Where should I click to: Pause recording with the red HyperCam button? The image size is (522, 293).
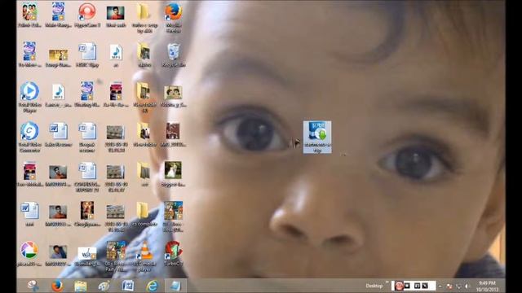click(399, 286)
